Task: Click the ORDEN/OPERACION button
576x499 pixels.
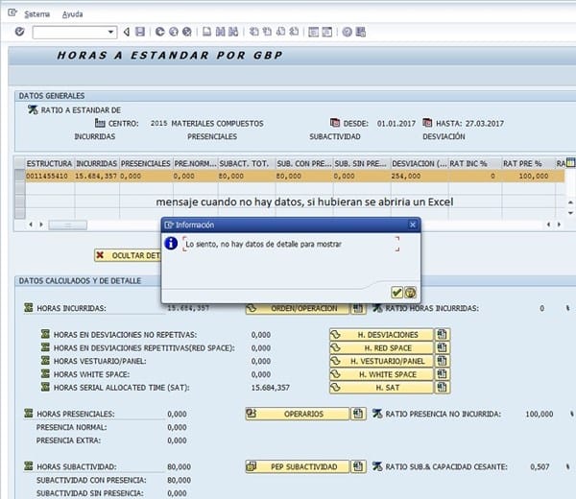Action: pyautogui.click(x=297, y=309)
